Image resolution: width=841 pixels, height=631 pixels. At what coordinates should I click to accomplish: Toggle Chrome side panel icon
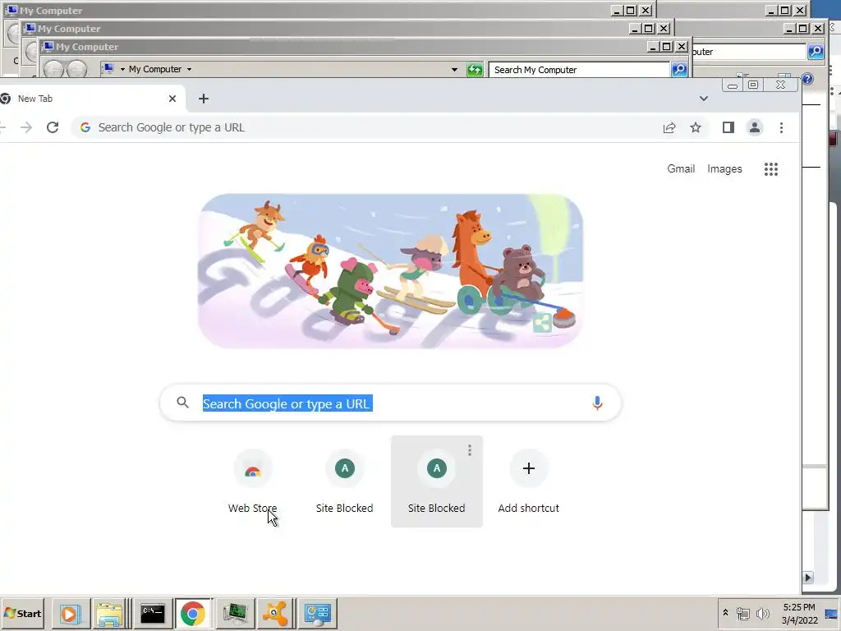tap(728, 127)
